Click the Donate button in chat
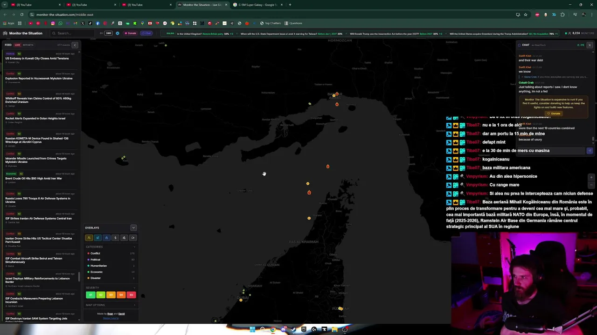Image resolution: width=597 pixels, height=335 pixels. pos(554,114)
